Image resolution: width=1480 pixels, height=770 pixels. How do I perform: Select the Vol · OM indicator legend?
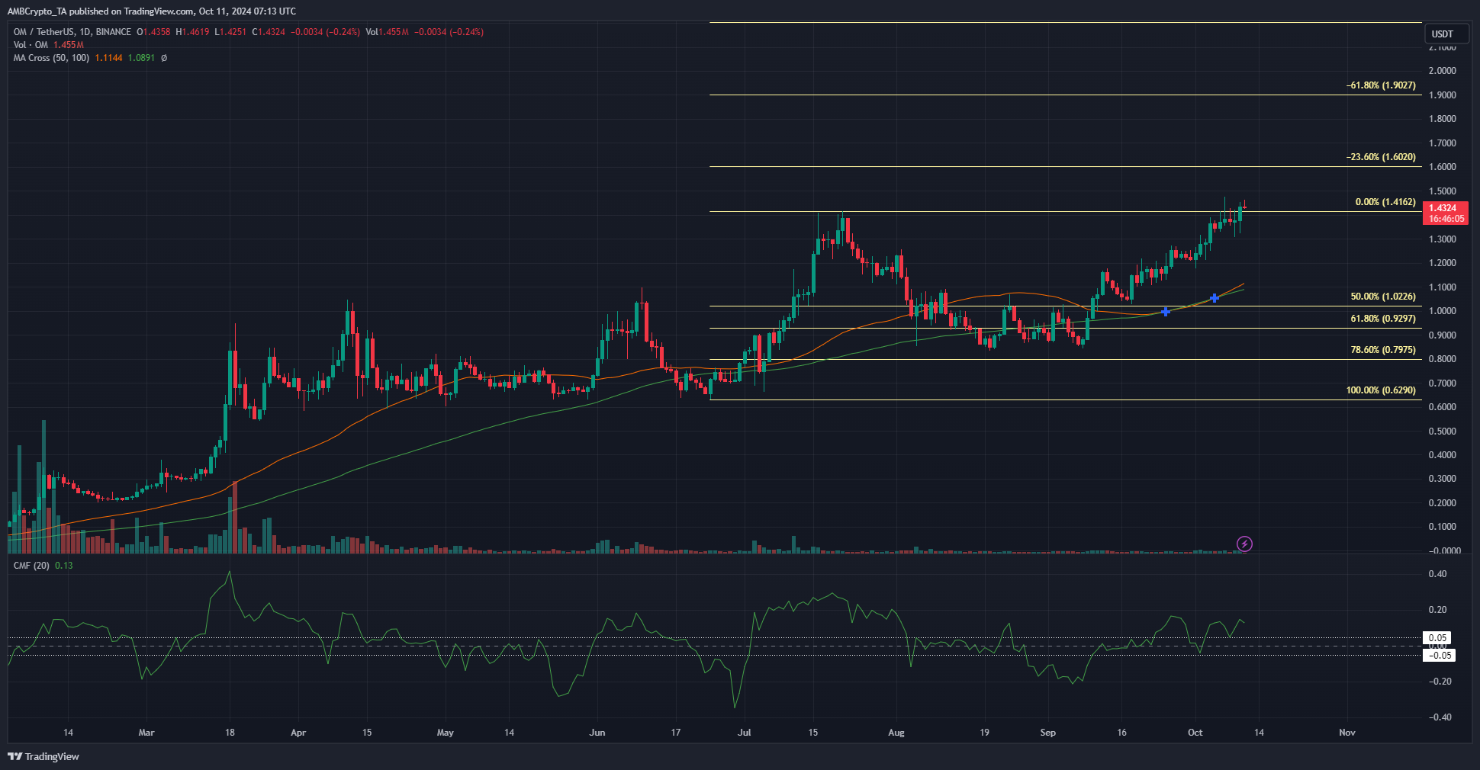point(31,45)
